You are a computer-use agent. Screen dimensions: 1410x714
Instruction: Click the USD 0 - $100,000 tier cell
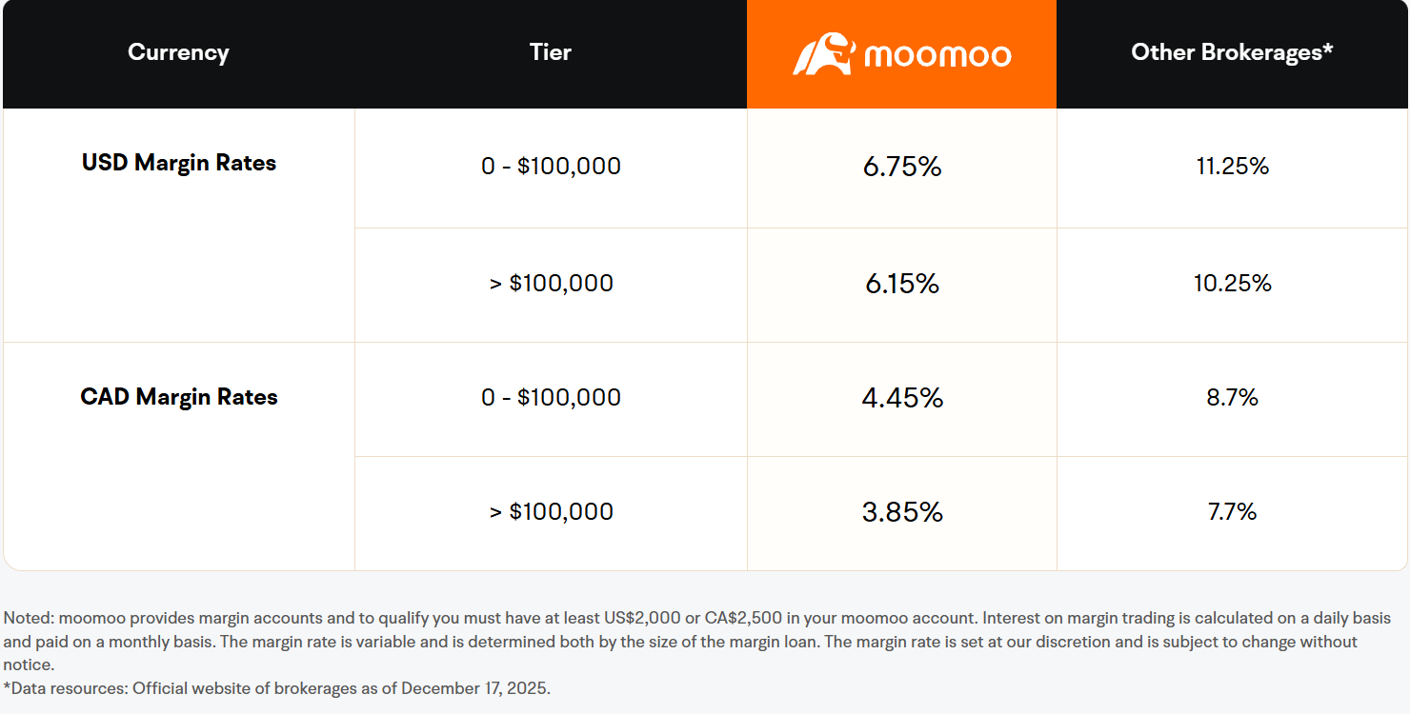tap(551, 167)
